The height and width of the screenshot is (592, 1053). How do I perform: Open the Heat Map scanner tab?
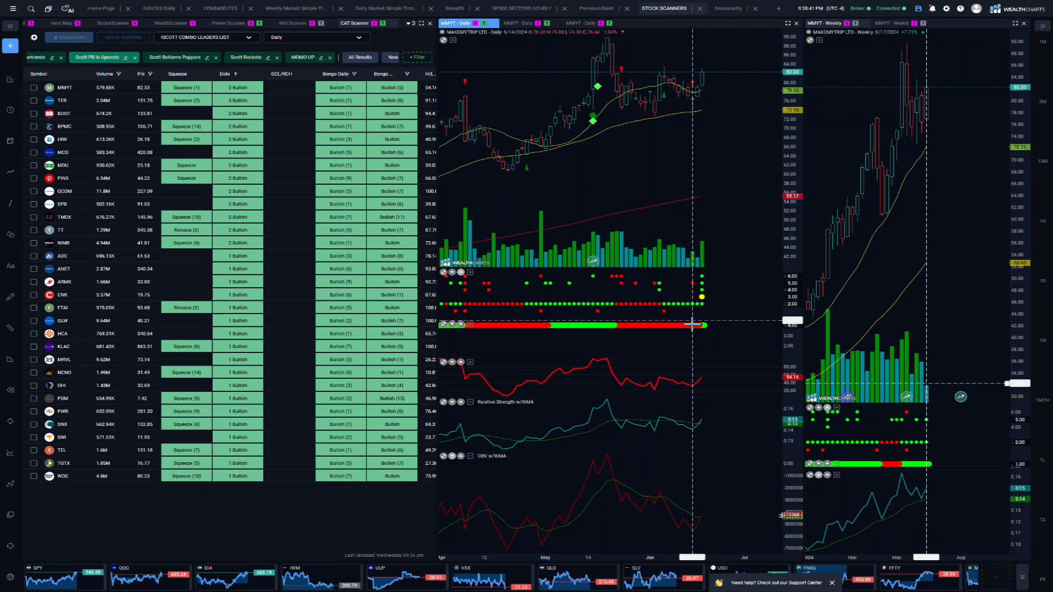[x=61, y=23]
